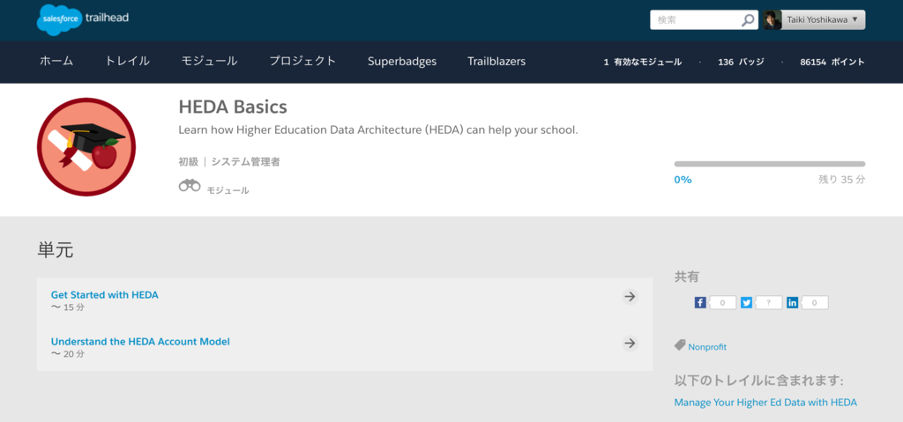
Task: Click the search magnifier icon
Action: pos(748,20)
